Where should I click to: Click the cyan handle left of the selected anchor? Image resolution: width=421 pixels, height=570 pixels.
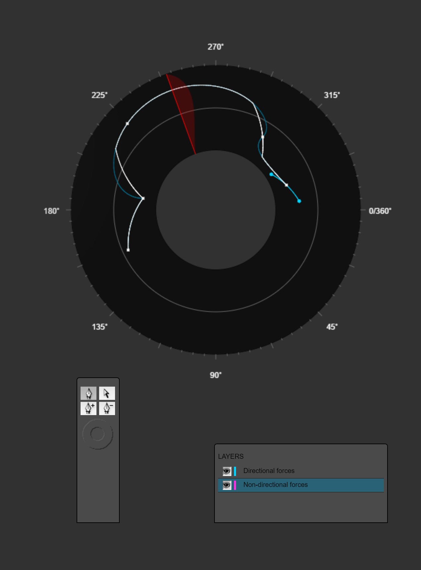[x=271, y=174]
